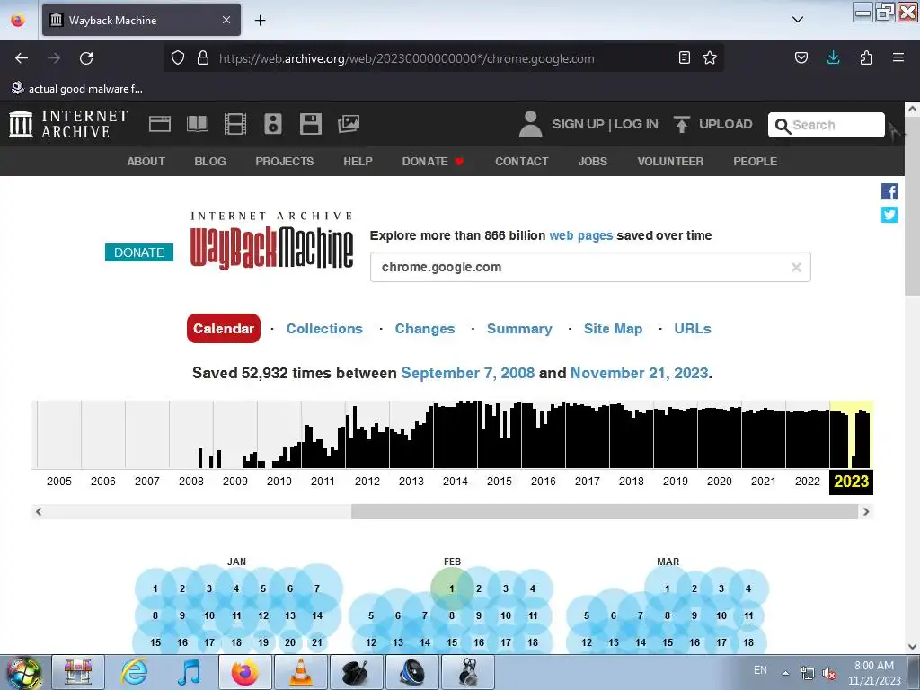Open Internet Explorer from taskbar
This screenshot has height=690, width=920.
tap(134, 672)
